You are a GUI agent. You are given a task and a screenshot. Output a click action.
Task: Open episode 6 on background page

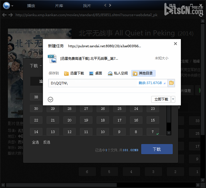pyautogui.click(x=87, y=172)
